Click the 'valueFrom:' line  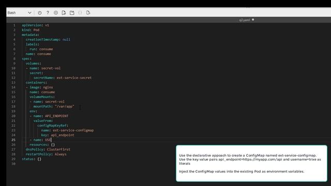click(x=43, y=121)
